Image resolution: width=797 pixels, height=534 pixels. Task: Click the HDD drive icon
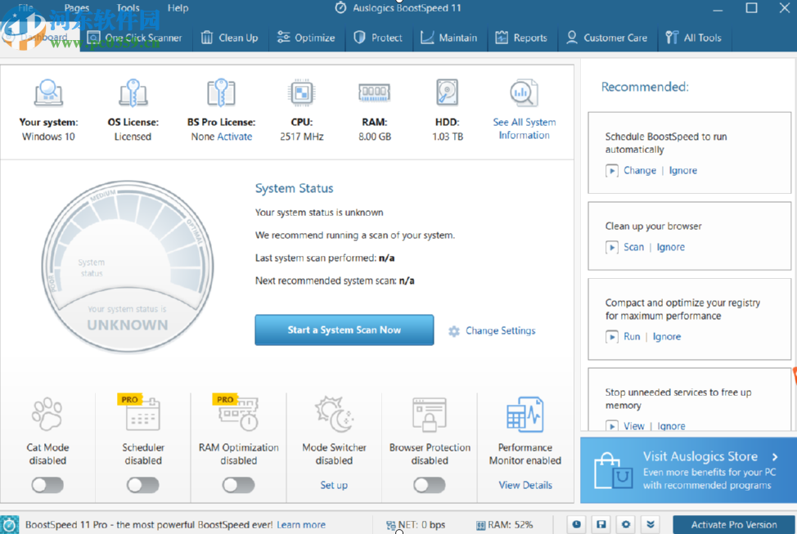coord(448,93)
